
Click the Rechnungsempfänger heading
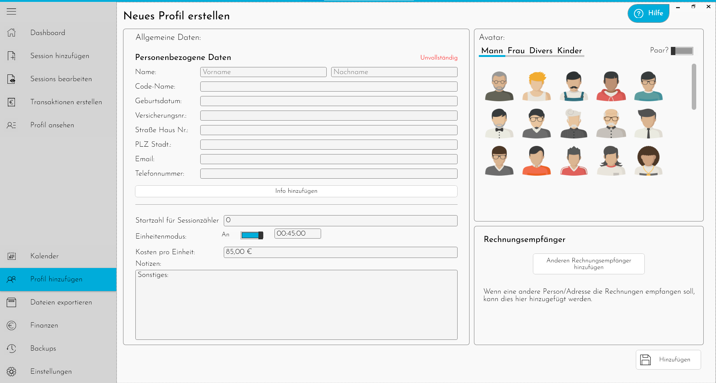click(x=524, y=240)
